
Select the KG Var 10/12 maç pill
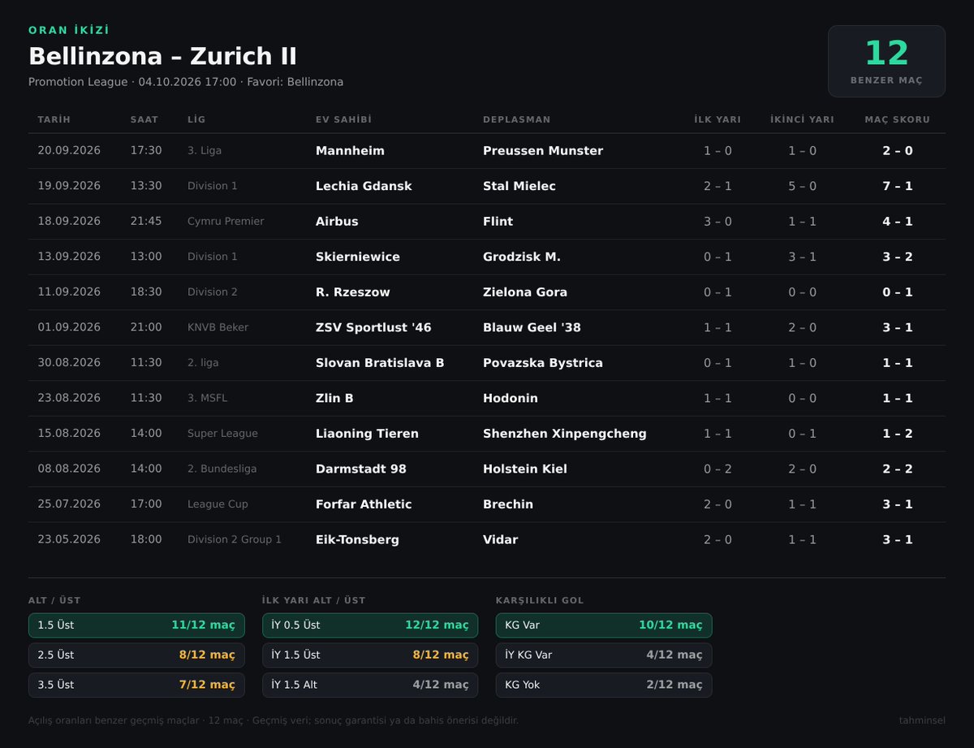pyautogui.click(x=604, y=625)
